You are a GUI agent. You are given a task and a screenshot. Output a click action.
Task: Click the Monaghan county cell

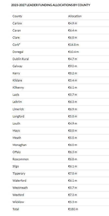[19, 145]
